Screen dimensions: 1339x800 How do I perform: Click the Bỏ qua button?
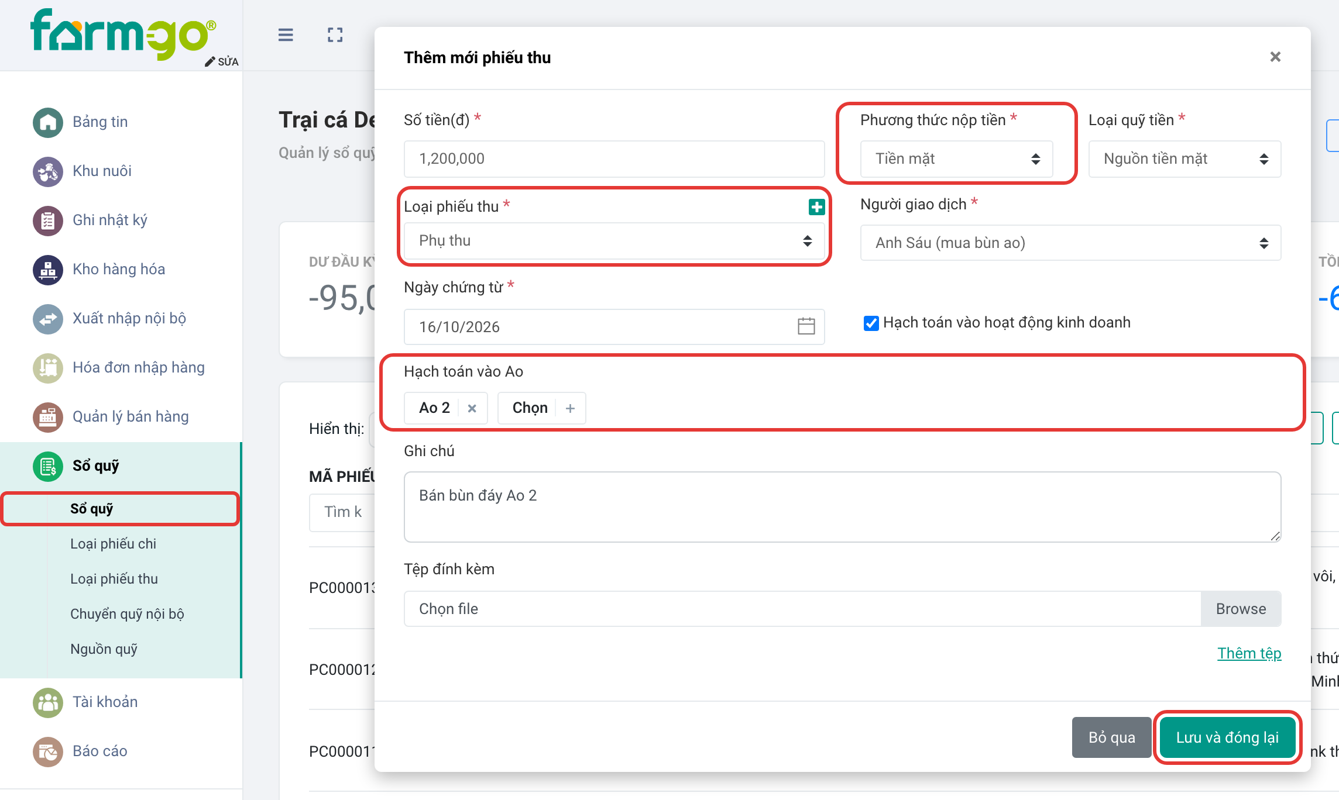(x=1111, y=737)
